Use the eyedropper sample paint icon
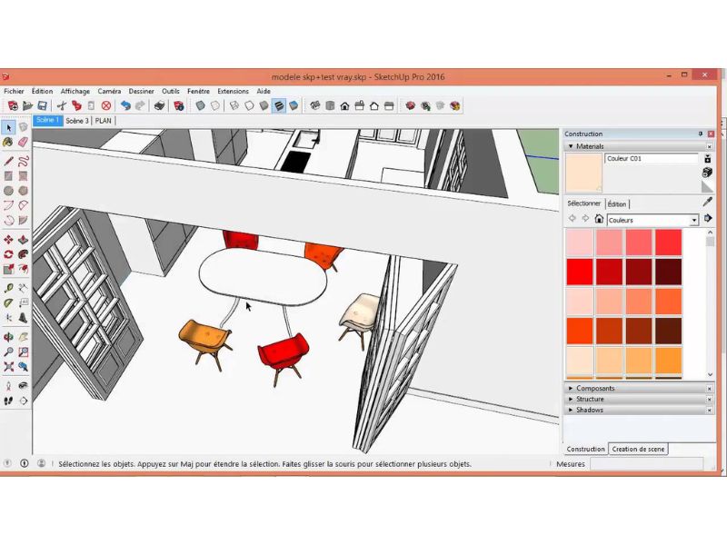Viewport: 727px width, 545px height. [x=708, y=203]
